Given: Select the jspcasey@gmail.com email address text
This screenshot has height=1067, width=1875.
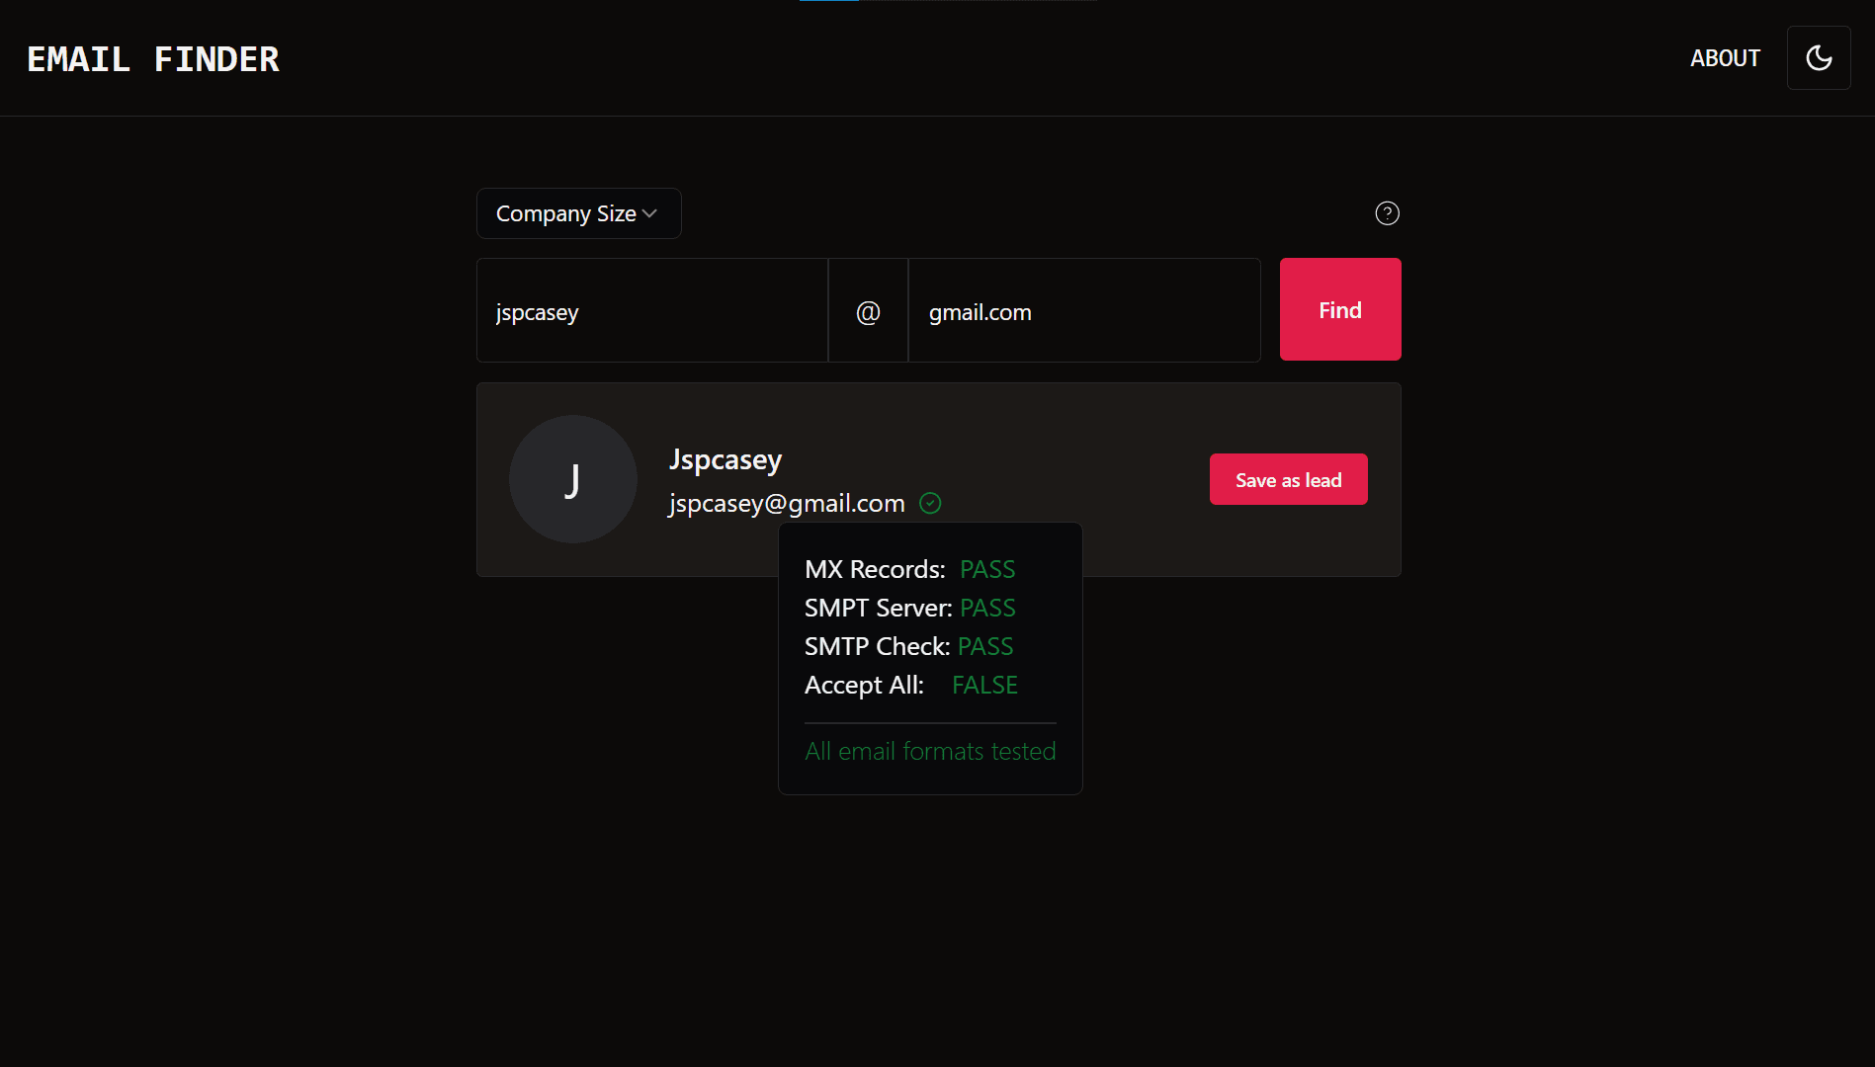Looking at the screenshot, I should click(x=787, y=504).
